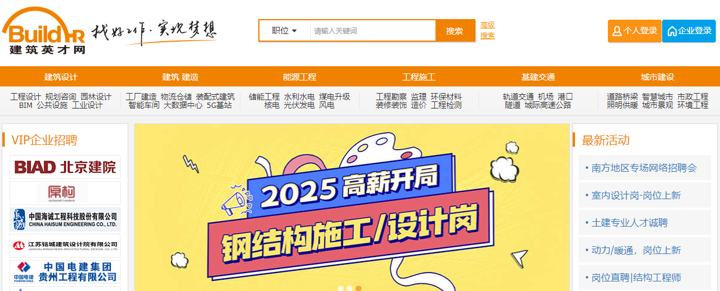Open the 中国海诚工程科技 company logo
Viewport: 720px width, 291px height.
(65, 219)
